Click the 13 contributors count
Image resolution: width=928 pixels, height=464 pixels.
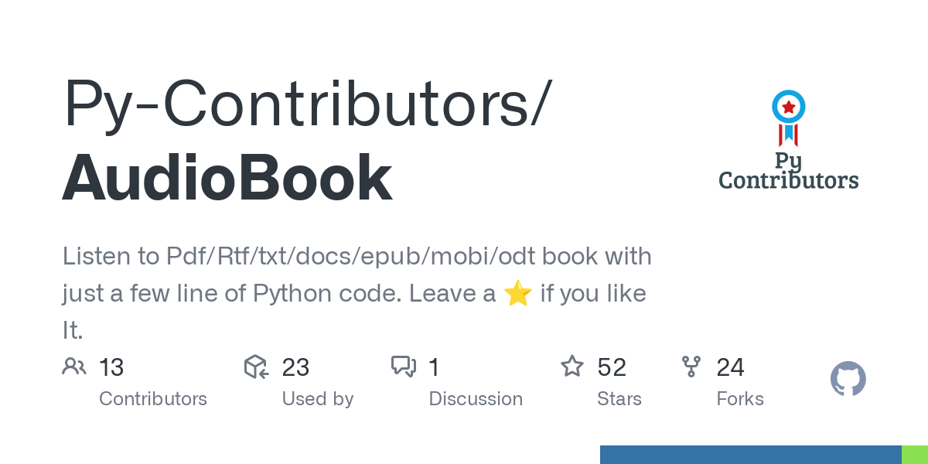pos(111,367)
